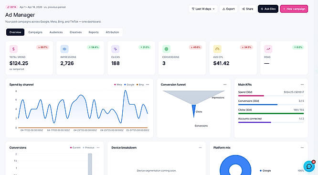Switch to the Campaigns tab
Image resolution: width=318 pixels, height=175 pixels.
click(35, 32)
